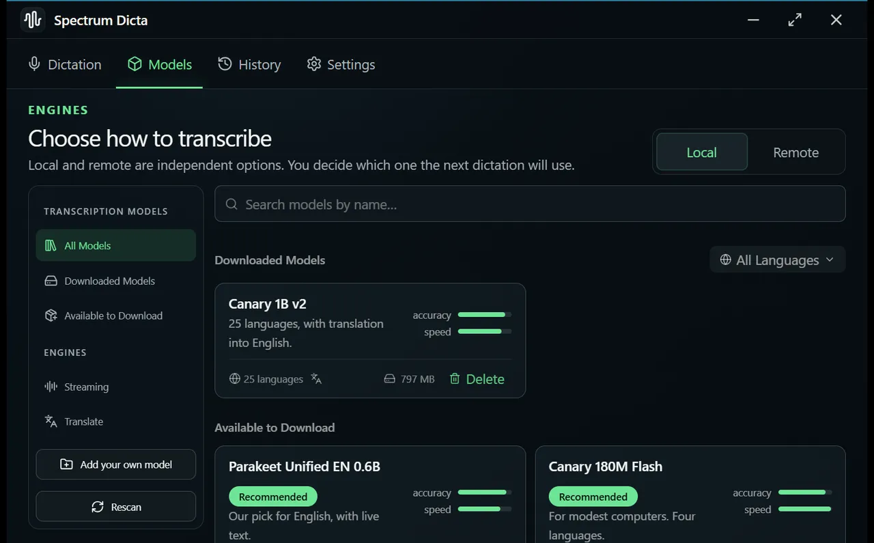The height and width of the screenshot is (543, 874).
Task: Click the trash icon on Canary 1B v2 card
Action: [455, 378]
